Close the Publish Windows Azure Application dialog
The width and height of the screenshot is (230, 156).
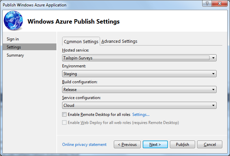220,3
